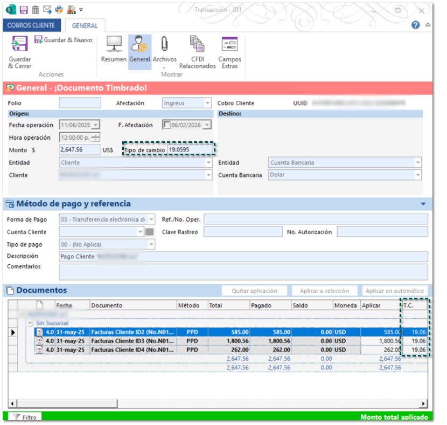Open the Resumen view
Screen dimensions: 447x425
coord(114,49)
